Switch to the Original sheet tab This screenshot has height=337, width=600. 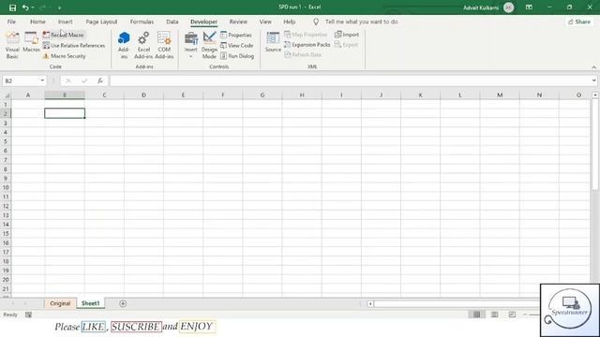click(x=60, y=303)
